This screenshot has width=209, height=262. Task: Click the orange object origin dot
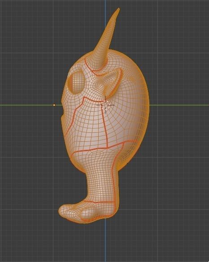tap(54, 105)
